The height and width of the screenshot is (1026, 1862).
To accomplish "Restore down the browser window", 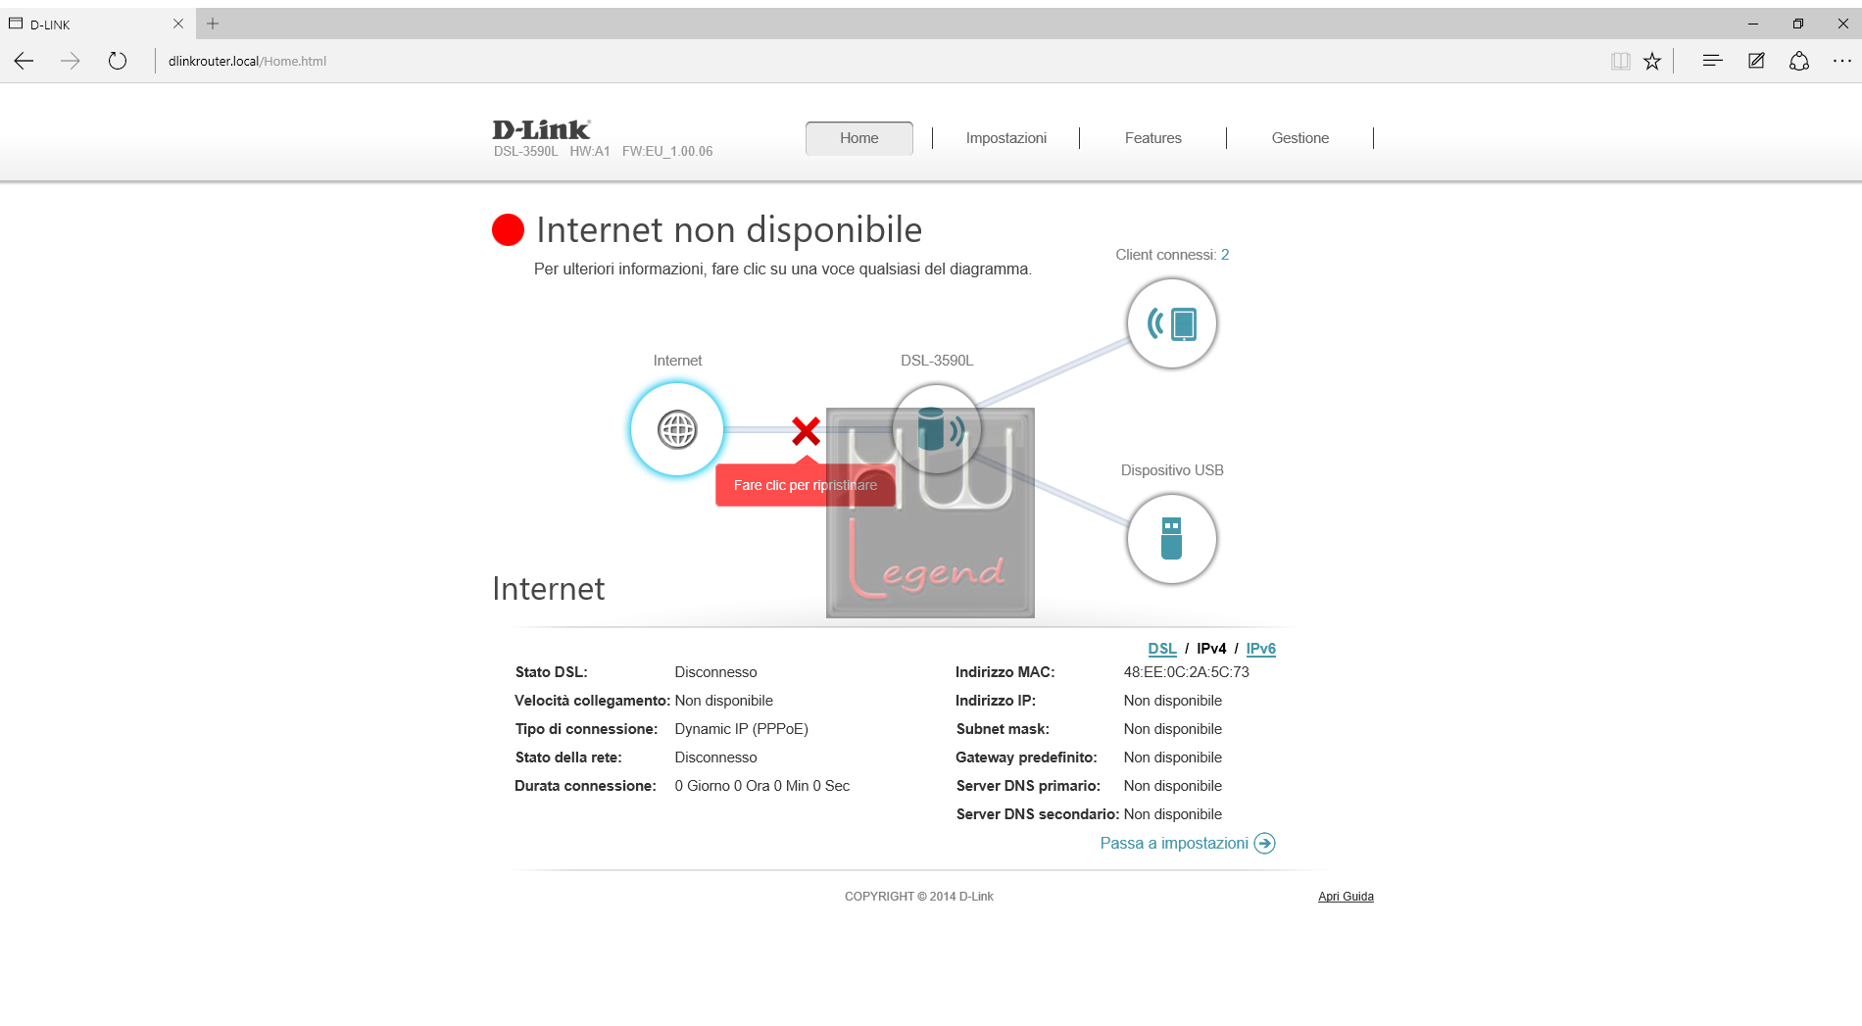I will 1798,24.
